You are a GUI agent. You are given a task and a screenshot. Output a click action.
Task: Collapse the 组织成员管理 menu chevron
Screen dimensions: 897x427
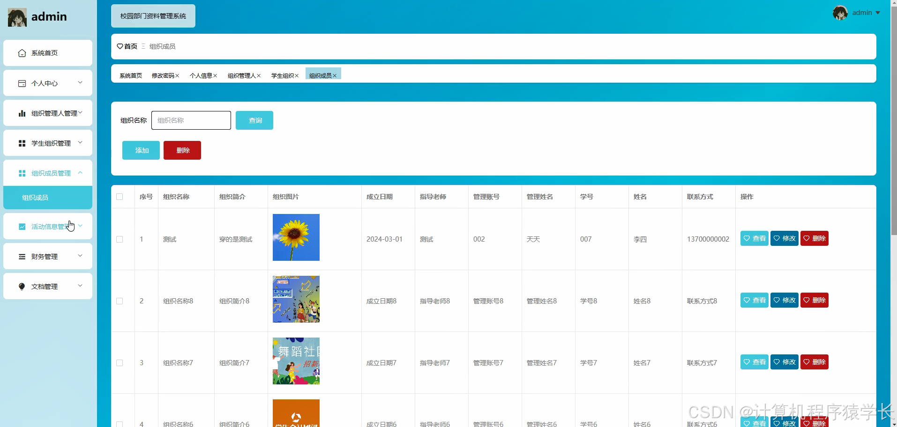[x=80, y=172]
